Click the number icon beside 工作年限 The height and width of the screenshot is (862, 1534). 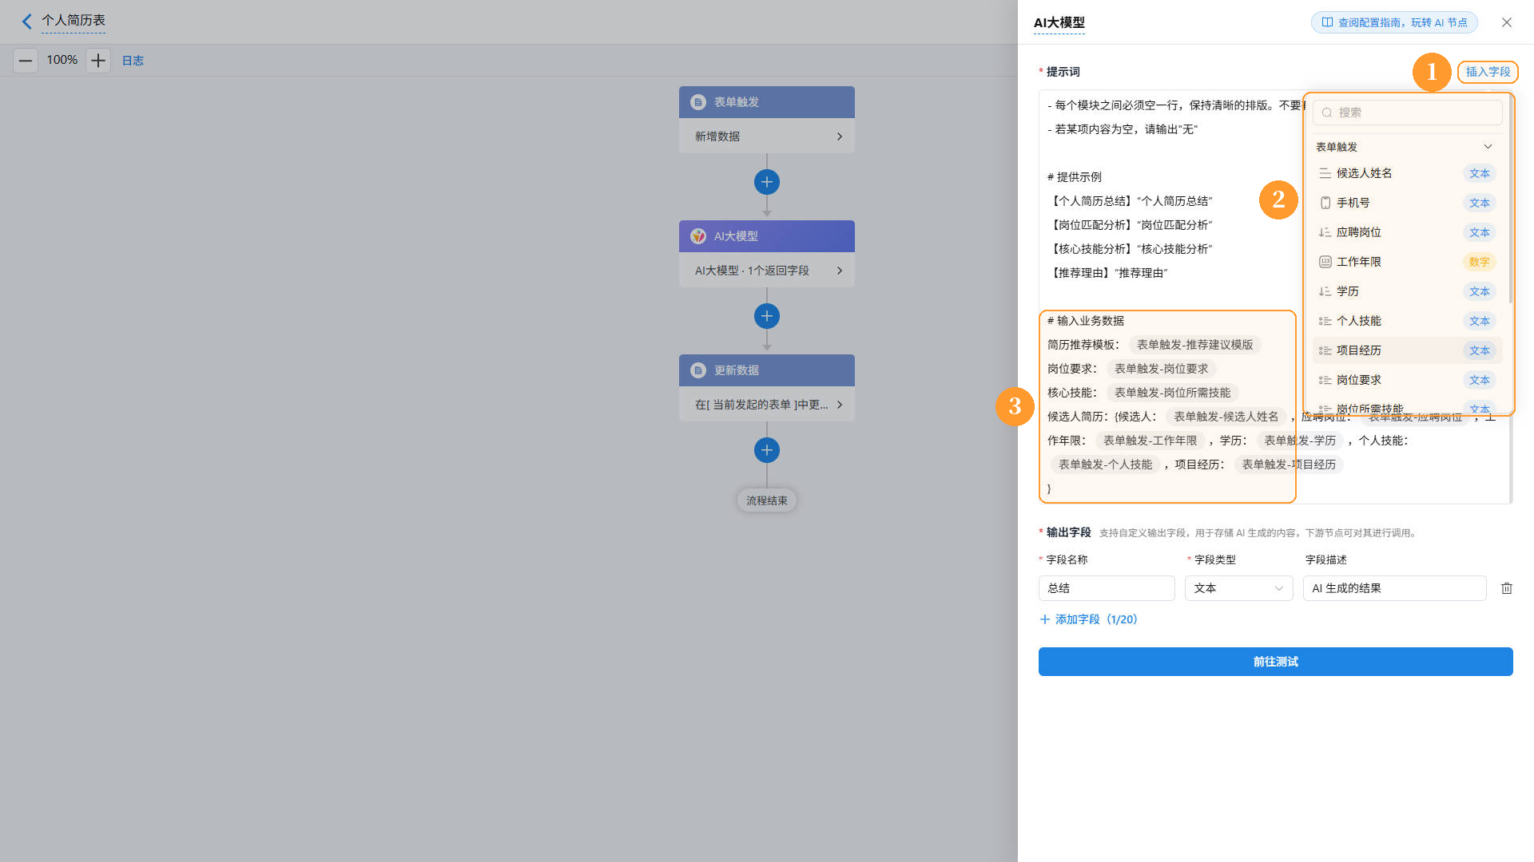pyautogui.click(x=1325, y=262)
